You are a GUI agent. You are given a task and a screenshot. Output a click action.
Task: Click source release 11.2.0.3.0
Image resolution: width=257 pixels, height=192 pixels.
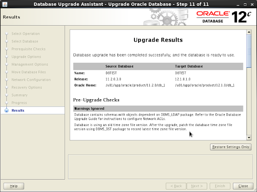113,79
